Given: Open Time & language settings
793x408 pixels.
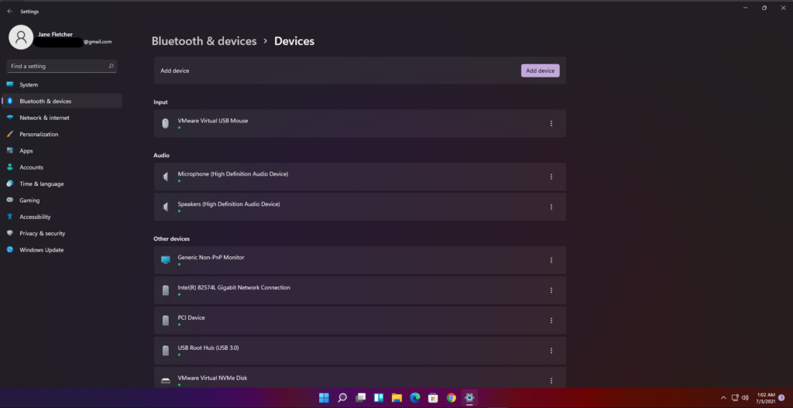Looking at the screenshot, I should tap(62, 183).
